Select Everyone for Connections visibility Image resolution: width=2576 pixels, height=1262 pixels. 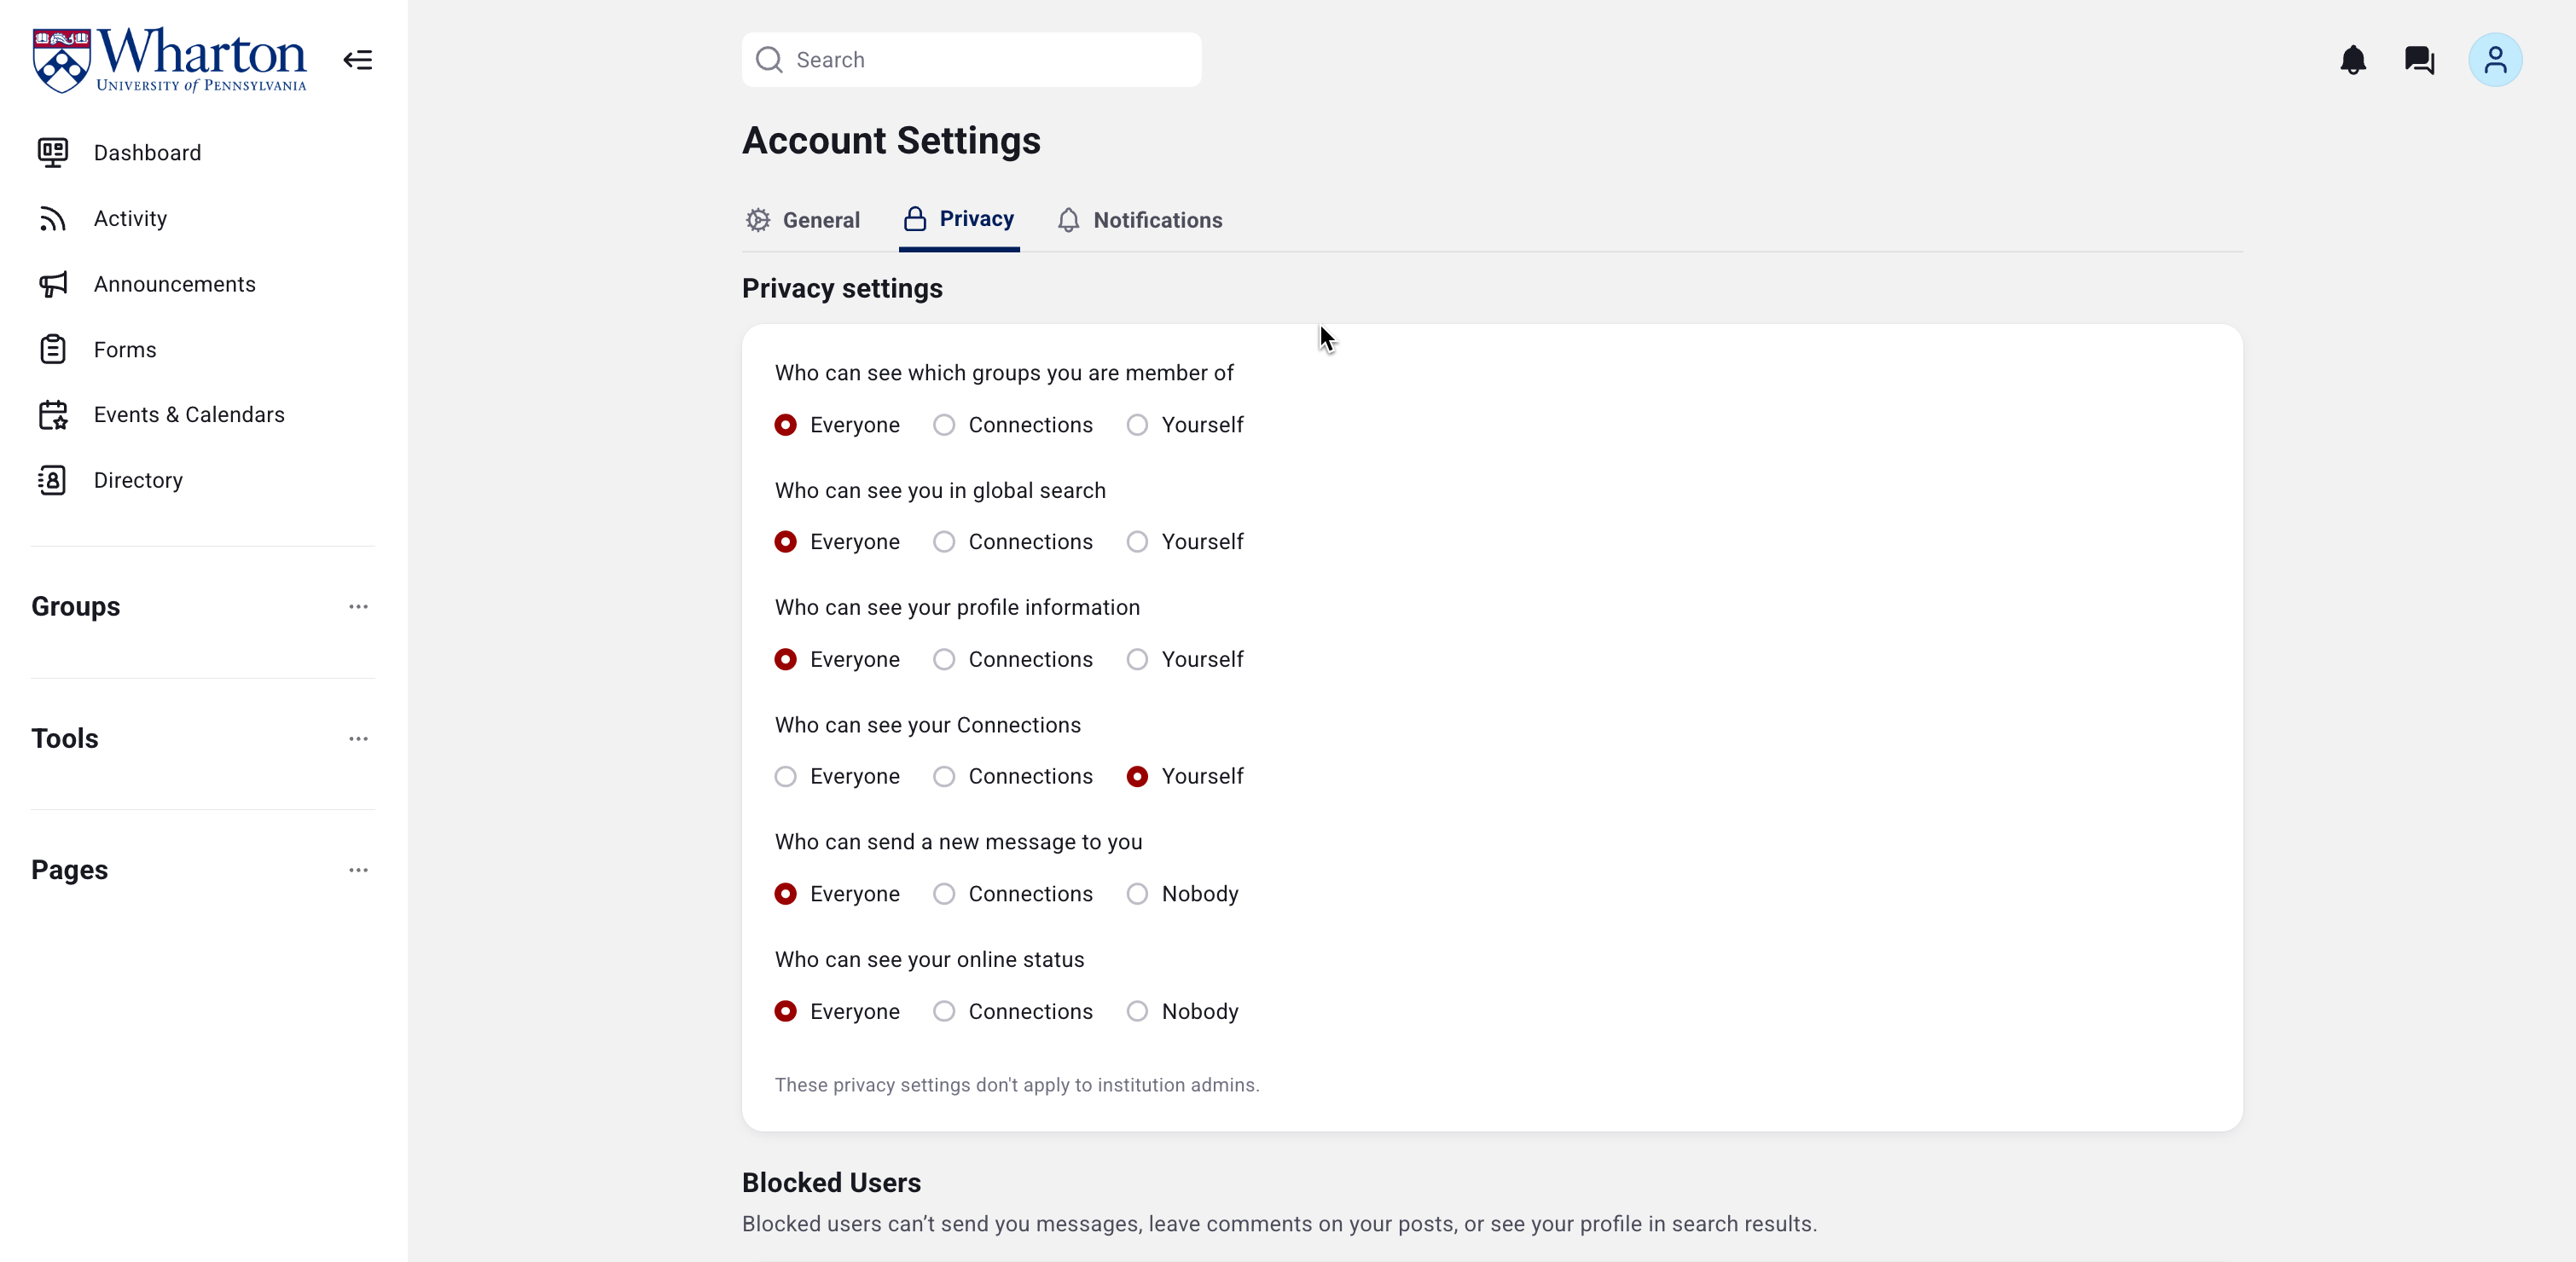[786, 777]
